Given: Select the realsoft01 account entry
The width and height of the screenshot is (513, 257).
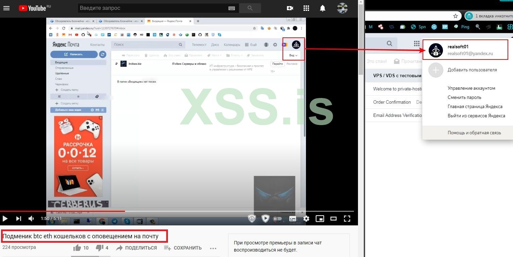Looking at the screenshot, I should click(x=465, y=50).
